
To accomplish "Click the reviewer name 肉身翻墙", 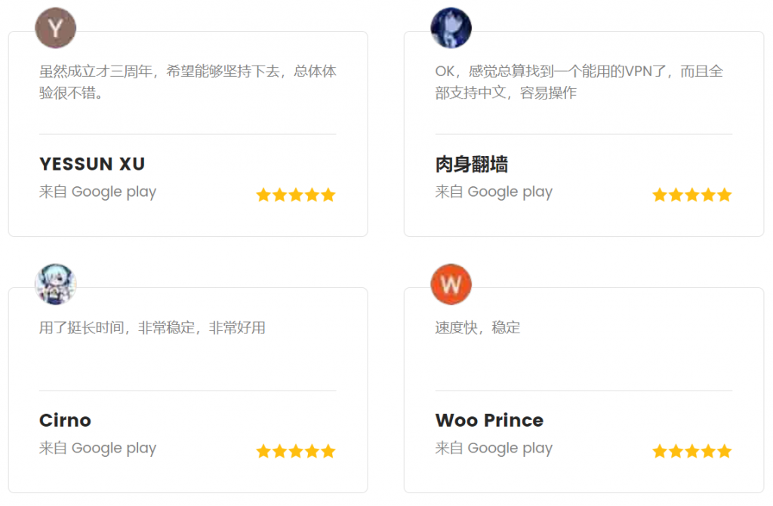I will pos(472,164).
